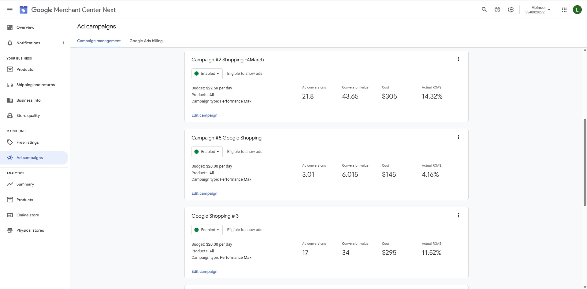Click Budget: $22.50 per day text
The image size is (587, 289).
(212, 88)
